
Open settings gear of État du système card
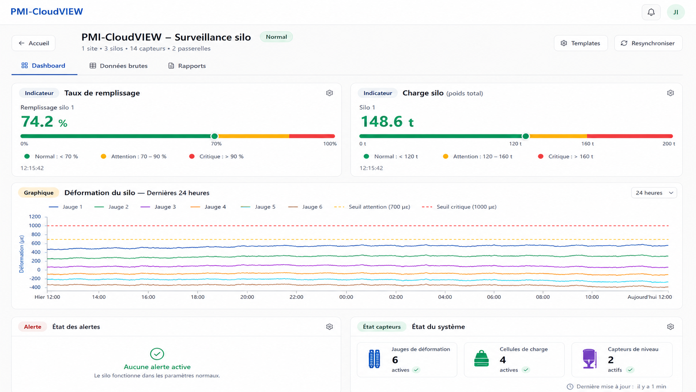click(670, 327)
